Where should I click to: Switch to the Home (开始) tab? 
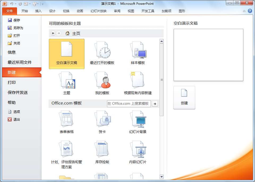pos(24,11)
